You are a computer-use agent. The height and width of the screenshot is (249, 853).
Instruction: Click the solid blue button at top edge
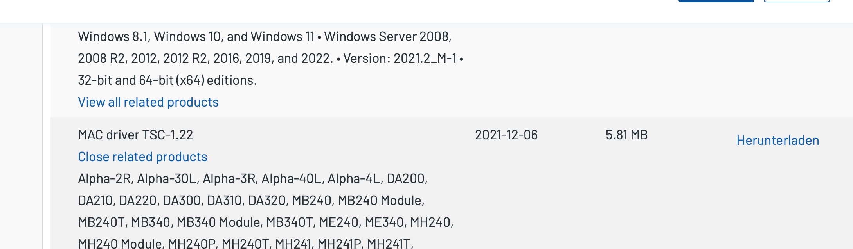716,1
